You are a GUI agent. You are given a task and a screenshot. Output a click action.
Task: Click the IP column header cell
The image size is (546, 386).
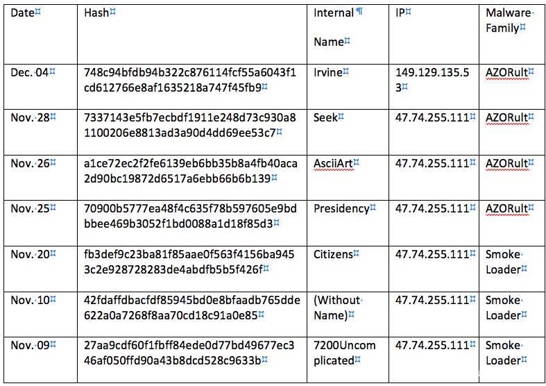[x=402, y=13]
